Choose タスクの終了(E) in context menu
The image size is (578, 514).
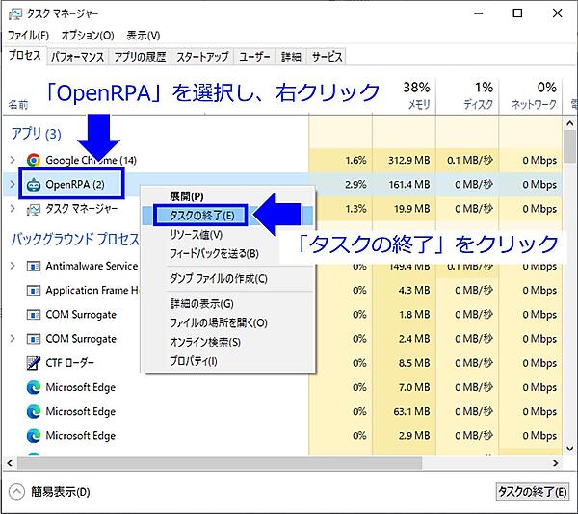pyautogui.click(x=227, y=216)
